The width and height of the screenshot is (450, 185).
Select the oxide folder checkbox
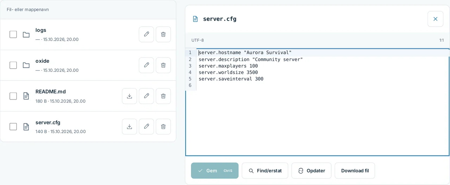click(x=13, y=65)
